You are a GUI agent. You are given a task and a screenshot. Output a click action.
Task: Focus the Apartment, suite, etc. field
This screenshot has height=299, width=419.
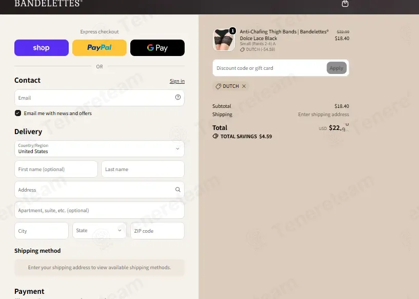99,211
